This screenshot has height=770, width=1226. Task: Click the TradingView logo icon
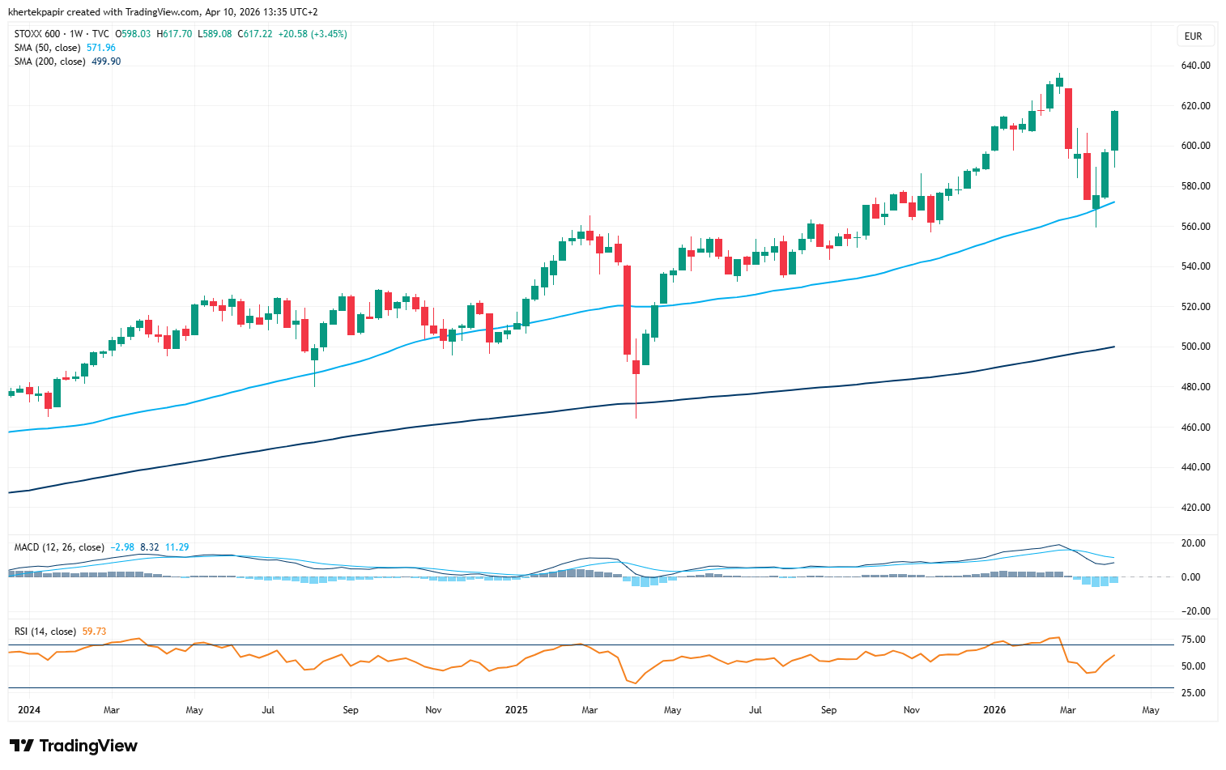click(22, 746)
